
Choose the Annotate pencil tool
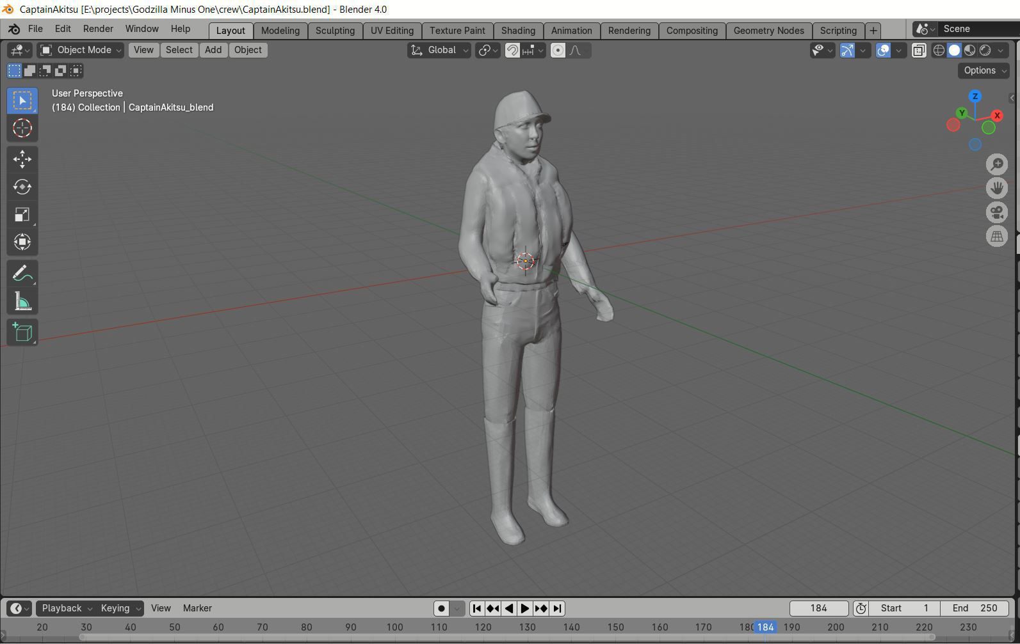(x=22, y=274)
